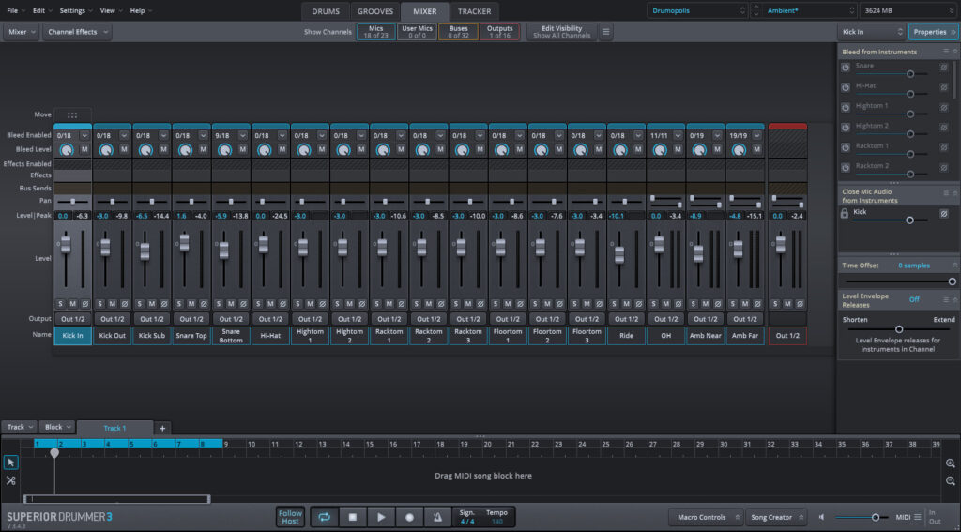Click the Edit Visibility button
Image resolution: width=961 pixels, height=532 pixels.
click(561, 32)
